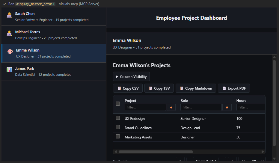Click the palette icon beside Emma Wilson
279x163 pixels.
point(10,52)
